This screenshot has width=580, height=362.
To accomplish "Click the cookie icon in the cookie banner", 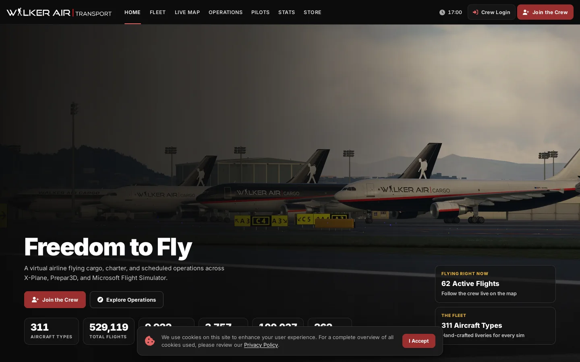I will (150, 341).
